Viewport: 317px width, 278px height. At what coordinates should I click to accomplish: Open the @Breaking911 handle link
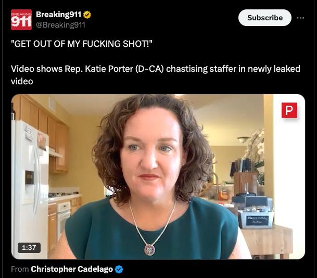[61, 25]
